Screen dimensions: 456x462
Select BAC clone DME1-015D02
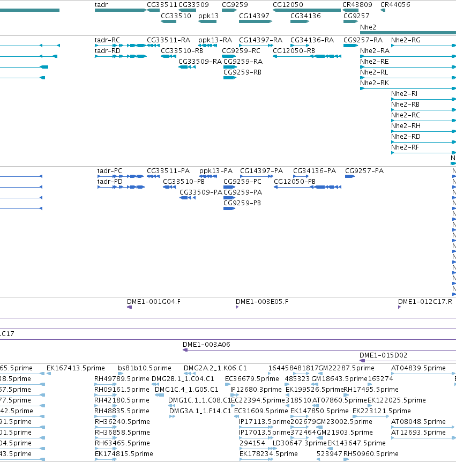(383, 355)
